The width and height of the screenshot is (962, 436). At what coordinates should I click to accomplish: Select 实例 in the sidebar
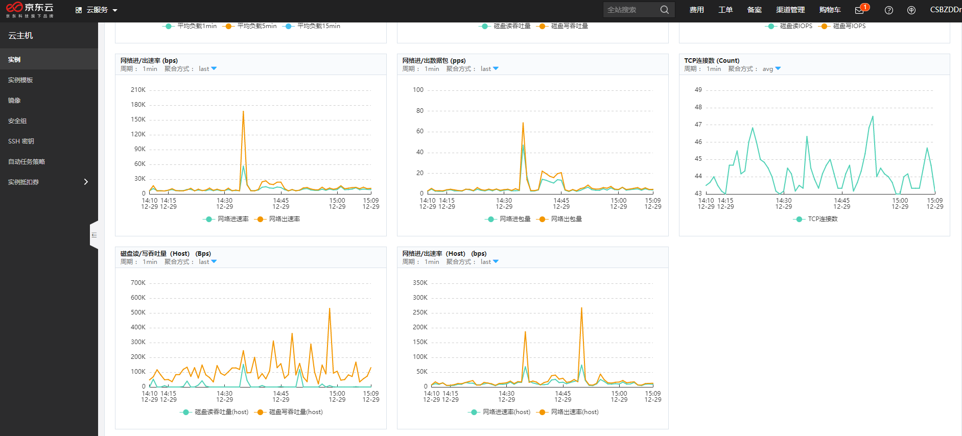point(49,59)
